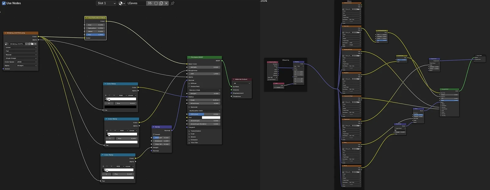The image size is (490, 190).
Task: Click the Normal output socket of Bump node
Action: pos(172,130)
